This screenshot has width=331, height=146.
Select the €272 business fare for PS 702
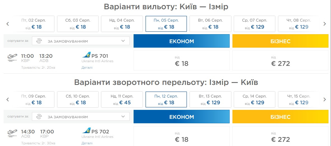click(x=280, y=136)
